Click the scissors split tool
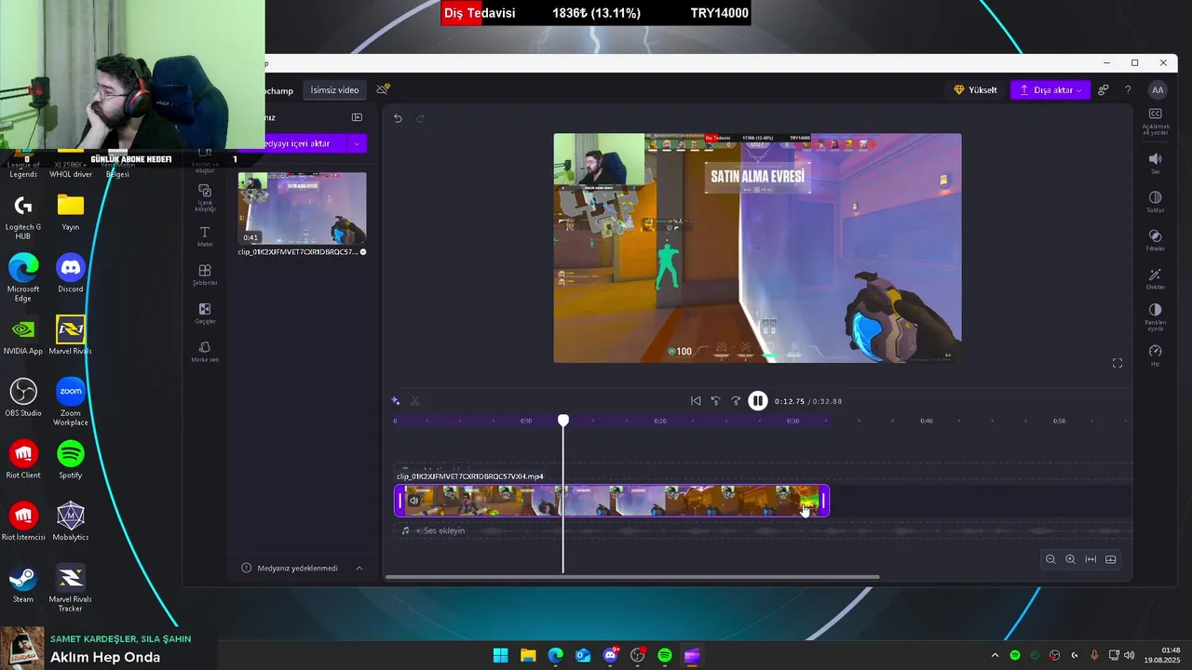1192x670 pixels. [x=415, y=401]
